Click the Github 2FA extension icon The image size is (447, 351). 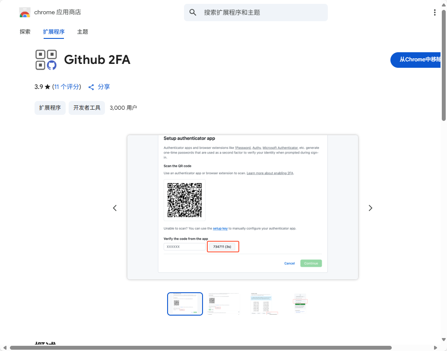tap(46, 60)
